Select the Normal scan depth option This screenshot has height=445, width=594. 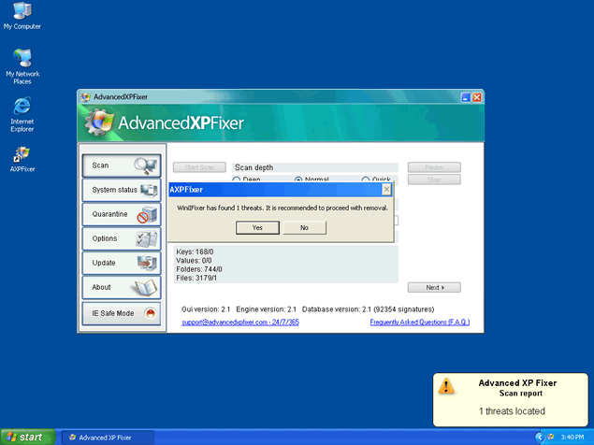tap(299, 179)
